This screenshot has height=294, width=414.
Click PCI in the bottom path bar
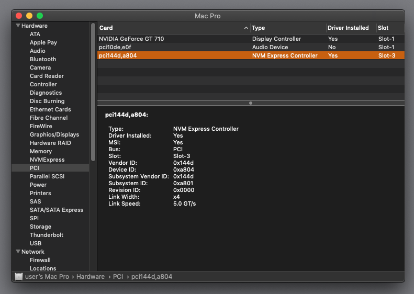118,276
